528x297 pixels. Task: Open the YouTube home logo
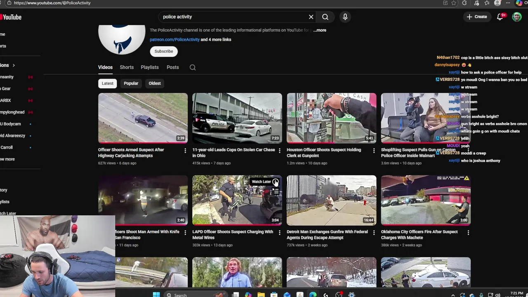10,17
